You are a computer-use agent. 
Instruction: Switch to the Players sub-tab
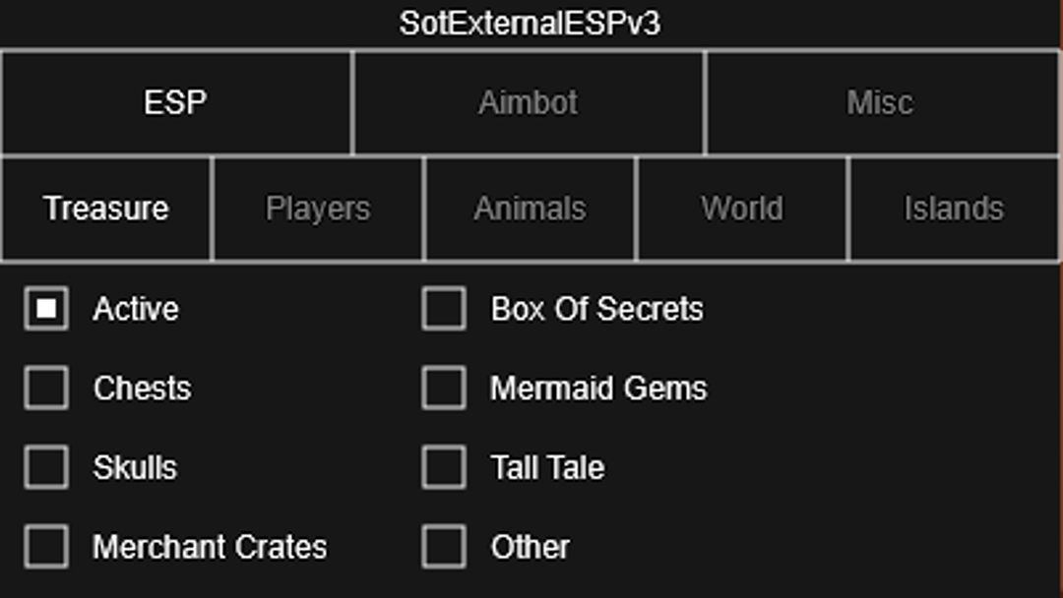point(318,209)
